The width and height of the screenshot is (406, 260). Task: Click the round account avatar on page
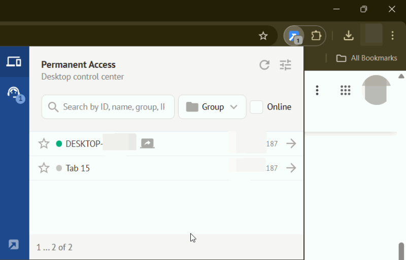(x=376, y=90)
